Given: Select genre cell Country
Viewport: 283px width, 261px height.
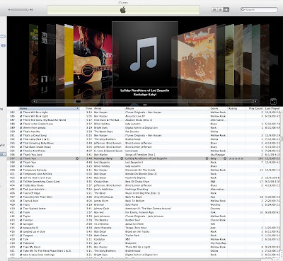Looking at the screenshot, I should tap(215, 209).
